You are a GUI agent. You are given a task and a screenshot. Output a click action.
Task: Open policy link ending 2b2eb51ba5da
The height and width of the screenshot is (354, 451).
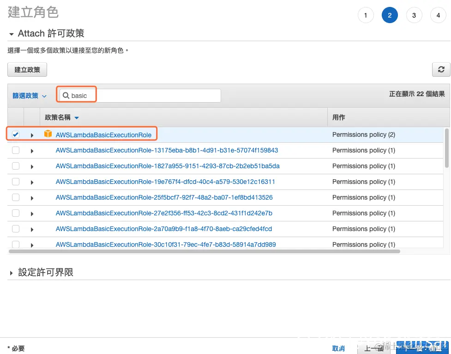pos(168,166)
